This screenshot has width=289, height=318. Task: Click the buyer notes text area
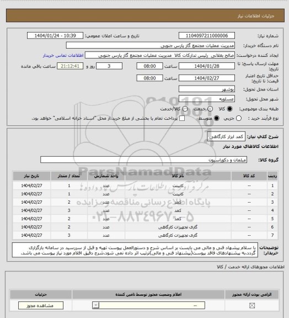pos(135,251)
